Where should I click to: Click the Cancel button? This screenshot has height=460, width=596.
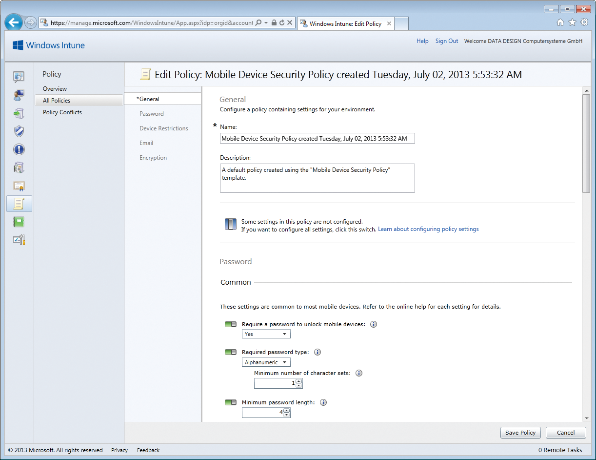pyautogui.click(x=566, y=433)
